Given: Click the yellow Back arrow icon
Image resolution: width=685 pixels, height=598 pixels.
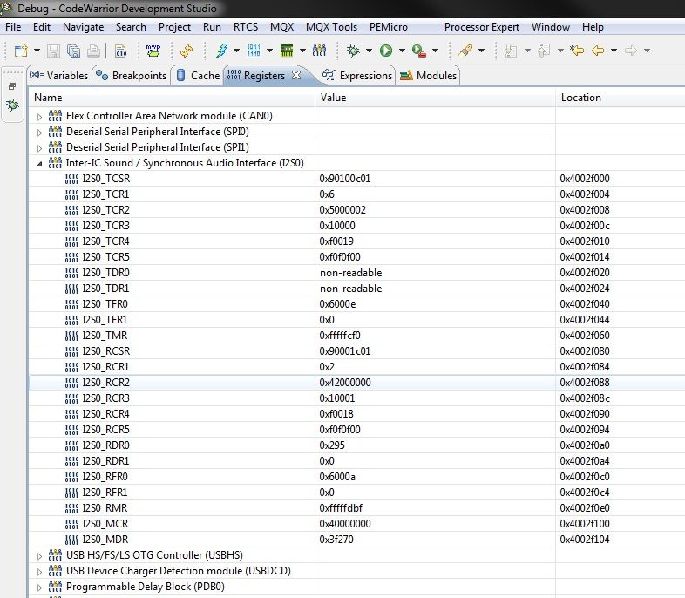Looking at the screenshot, I should click(x=598, y=51).
